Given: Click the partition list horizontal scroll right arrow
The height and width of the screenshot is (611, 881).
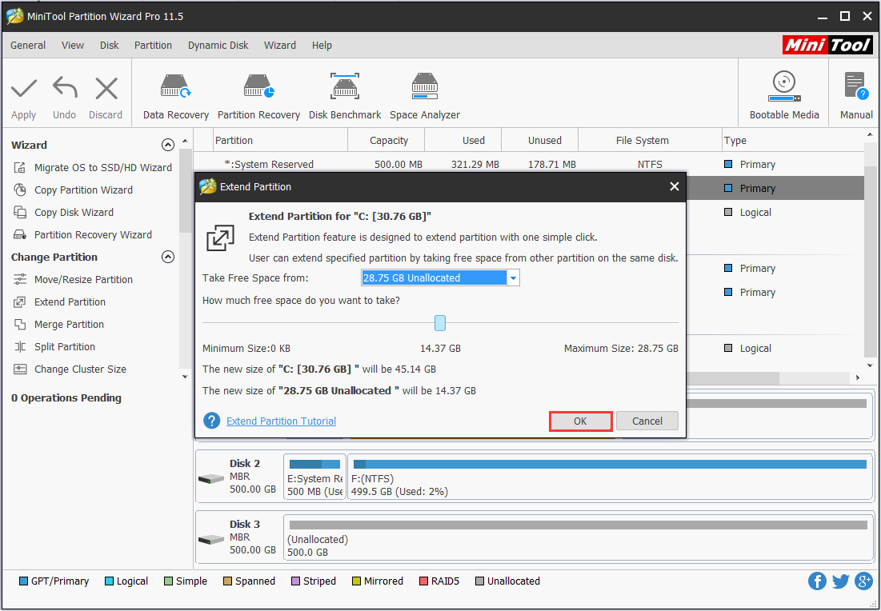Looking at the screenshot, I should (x=858, y=378).
